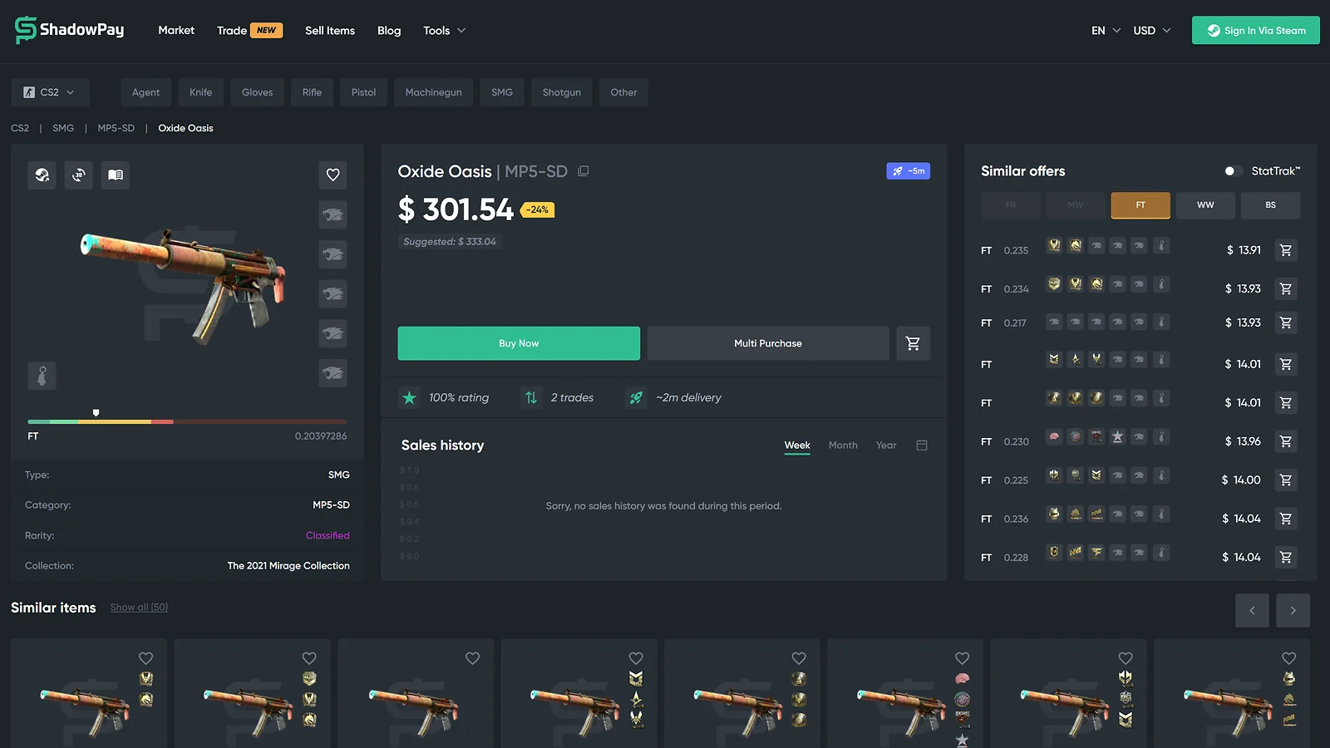Add Oxide Oasis to favorites heart

pos(333,175)
